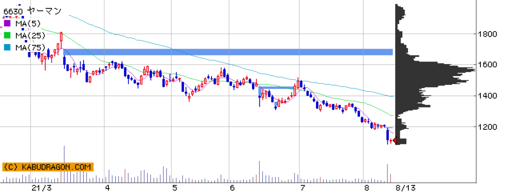This screenshot has width=512, height=193.
Task: Click the tall volume spike in August
Action: pyautogui.click(x=387, y=173)
